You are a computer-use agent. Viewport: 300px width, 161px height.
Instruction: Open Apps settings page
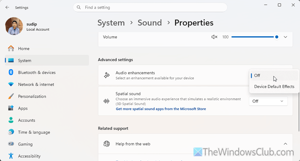(x=47, y=108)
